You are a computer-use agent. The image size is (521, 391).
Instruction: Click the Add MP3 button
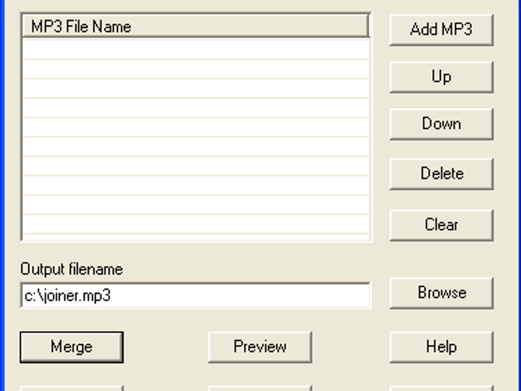click(441, 30)
